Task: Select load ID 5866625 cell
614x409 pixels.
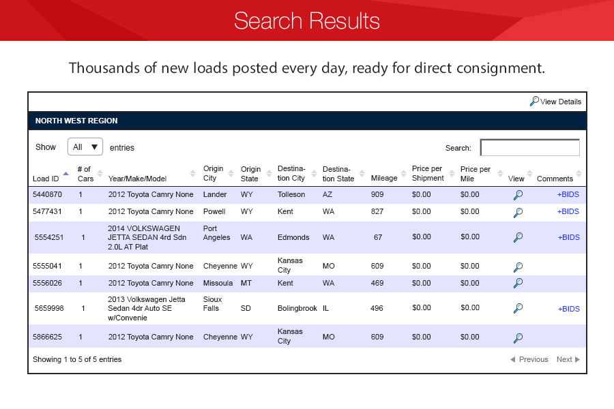Action: point(47,337)
